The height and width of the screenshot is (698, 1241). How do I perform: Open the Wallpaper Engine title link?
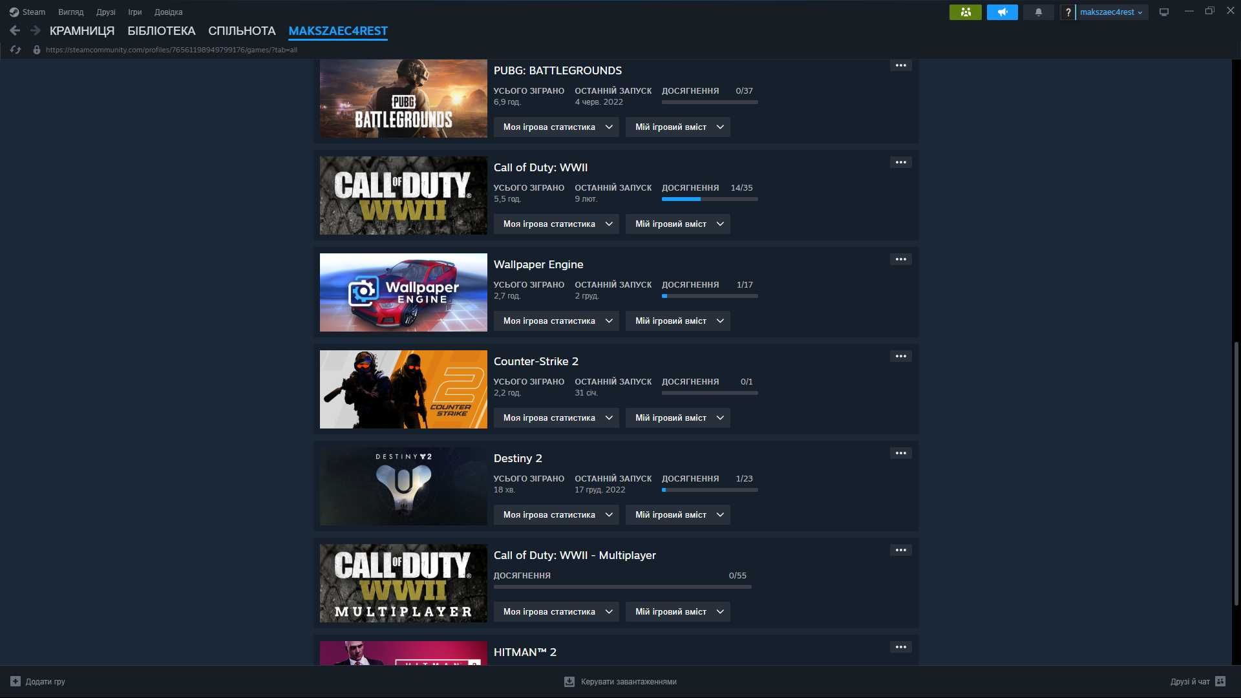click(538, 264)
